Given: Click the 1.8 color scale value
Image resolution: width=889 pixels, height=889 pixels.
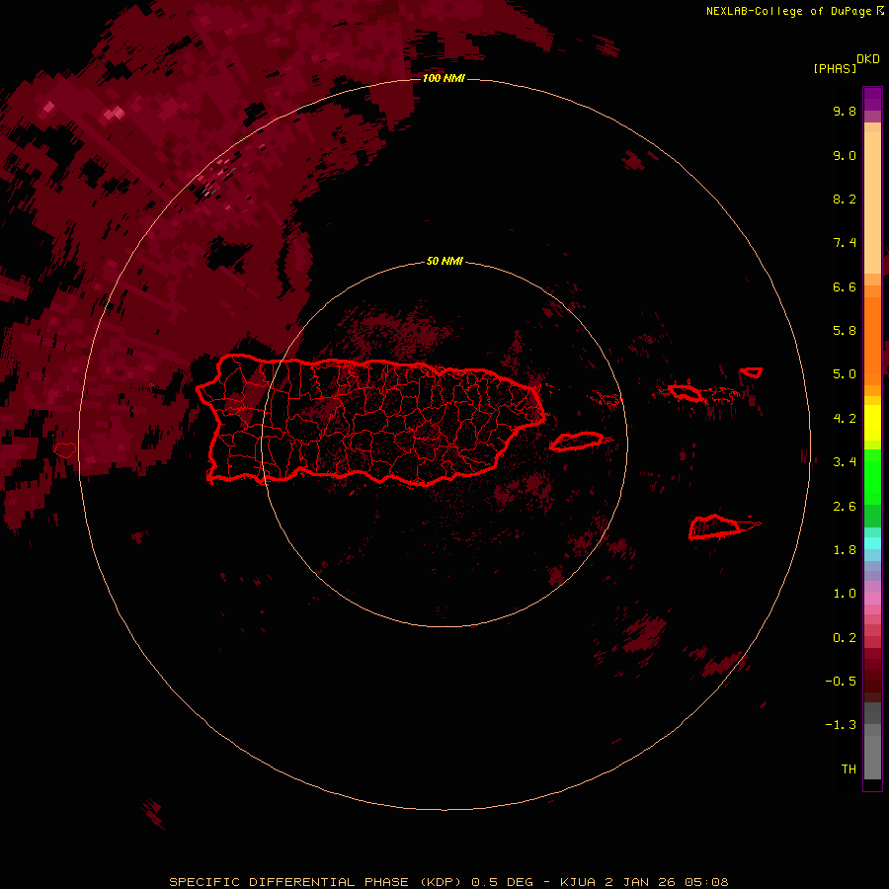Looking at the screenshot, I should click(845, 550).
